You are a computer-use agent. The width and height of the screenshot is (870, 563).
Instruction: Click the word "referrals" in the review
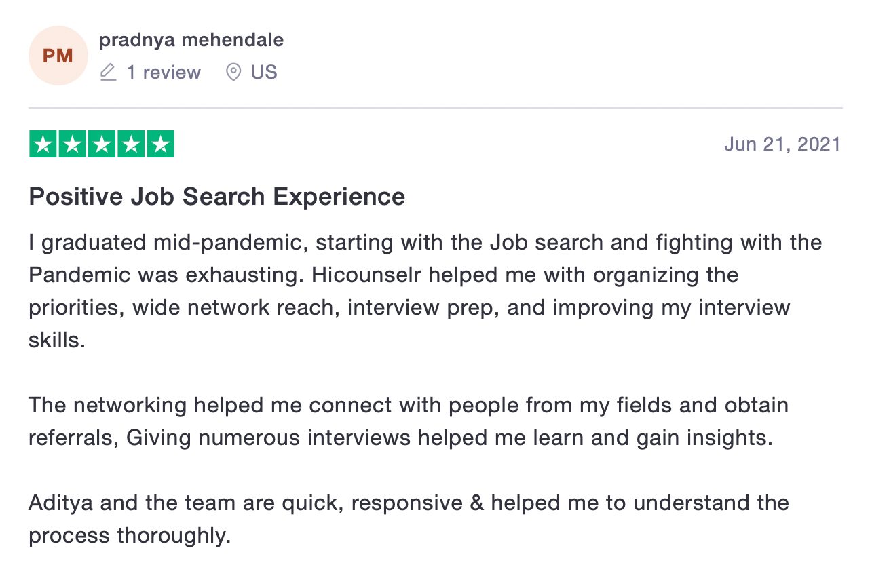73,438
